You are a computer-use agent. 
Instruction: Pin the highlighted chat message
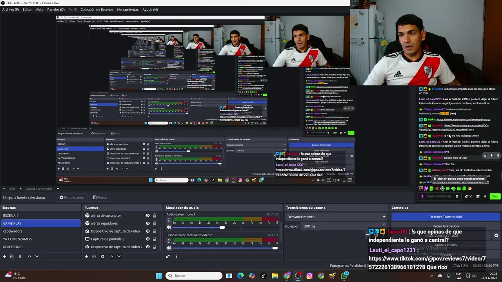(491, 155)
